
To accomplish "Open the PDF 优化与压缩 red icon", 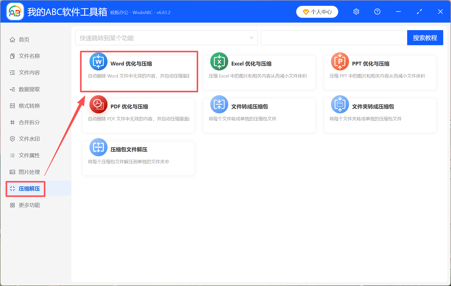I will coord(98,104).
